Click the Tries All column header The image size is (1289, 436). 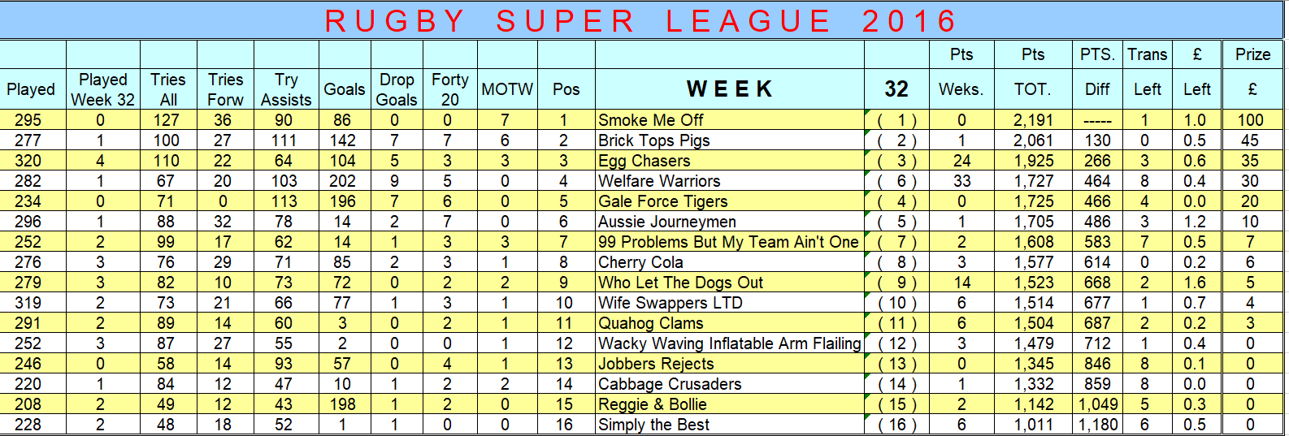(x=168, y=89)
